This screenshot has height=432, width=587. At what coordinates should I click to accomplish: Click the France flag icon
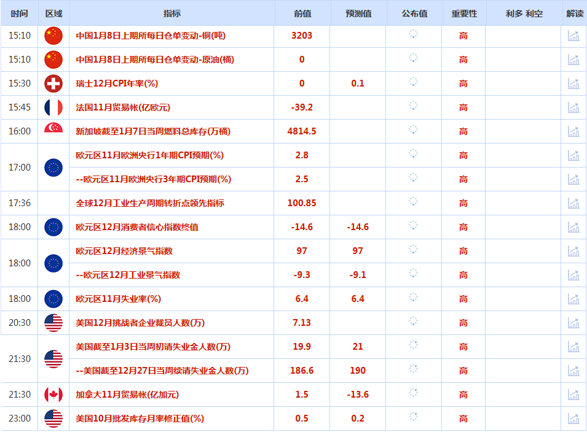coord(53,107)
